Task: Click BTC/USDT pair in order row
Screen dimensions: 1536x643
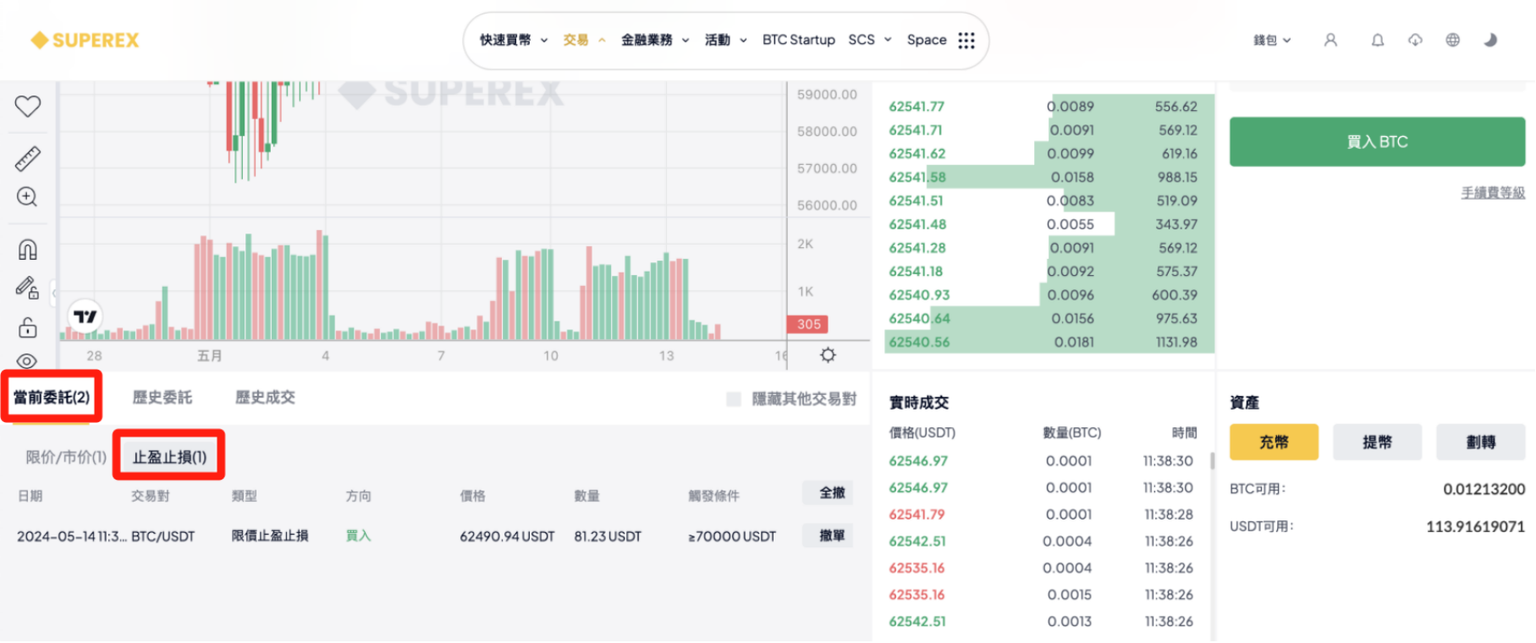Action: pyautogui.click(x=162, y=536)
